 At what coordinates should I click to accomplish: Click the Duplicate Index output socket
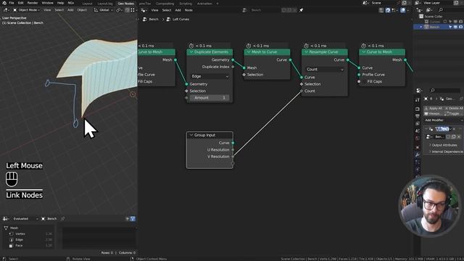pyautogui.click(x=233, y=67)
